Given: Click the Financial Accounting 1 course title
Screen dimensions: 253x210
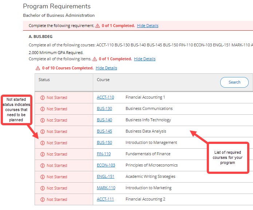Looking at the screenshot, I should (x=145, y=97).
